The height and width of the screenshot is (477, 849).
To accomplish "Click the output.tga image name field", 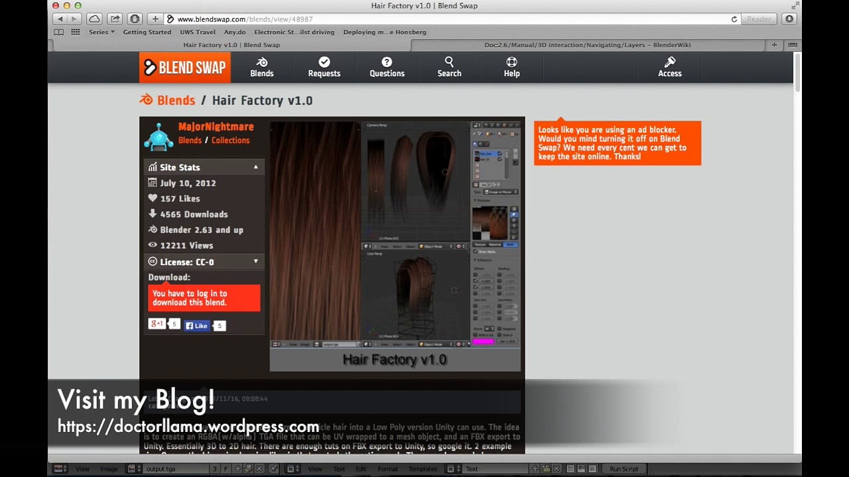I will pyautogui.click(x=176, y=468).
